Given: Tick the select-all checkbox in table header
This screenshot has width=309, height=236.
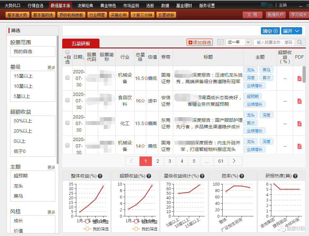Looking at the screenshot, I should [67, 52].
